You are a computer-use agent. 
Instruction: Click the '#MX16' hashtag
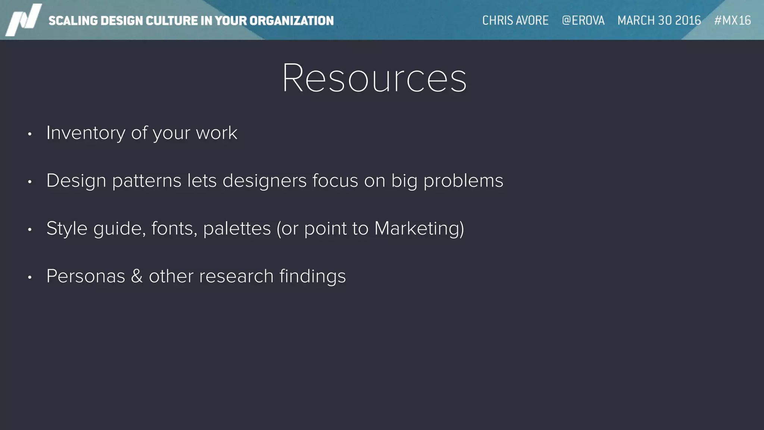732,20
